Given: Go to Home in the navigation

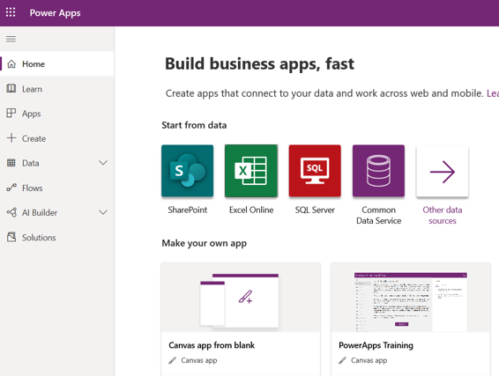Looking at the screenshot, I should 57,64.
